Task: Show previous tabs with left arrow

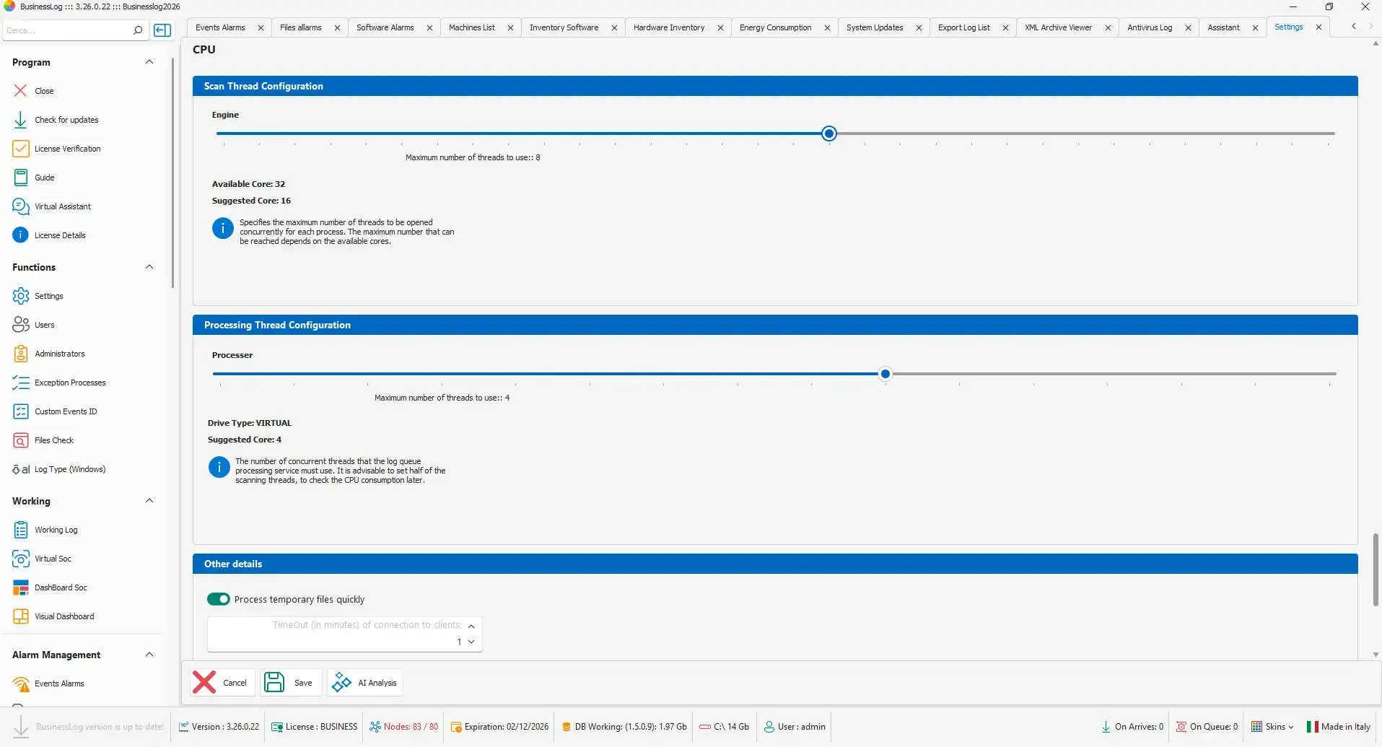Action: (1354, 27)
